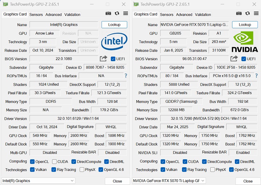261x185 pixels.
Task: Click the screenshot camera icon in Intel window
Action: [x=108, y=13]
